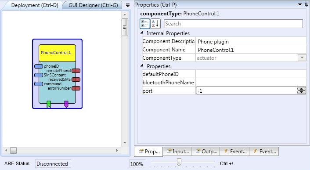Screen dimensions: 310x170
Task: Switch to categorized properties view
Action: pos(145,24)
